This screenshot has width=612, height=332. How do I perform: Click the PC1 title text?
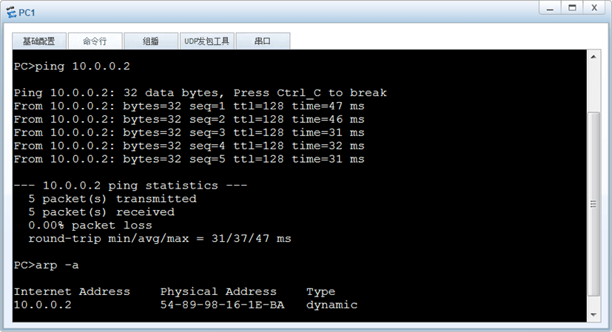point(27,13)
